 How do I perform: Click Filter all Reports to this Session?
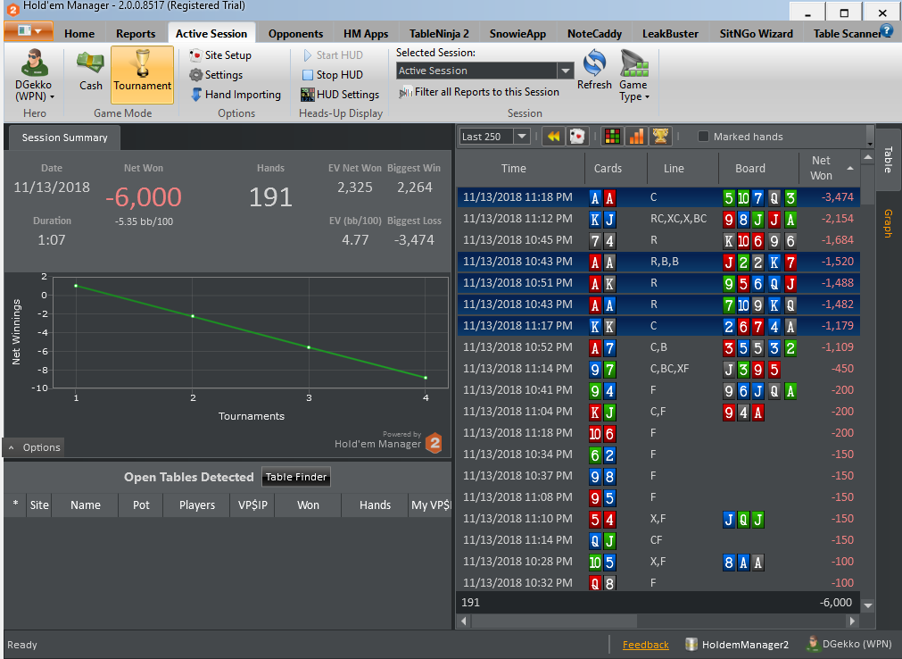pos(480,92)
